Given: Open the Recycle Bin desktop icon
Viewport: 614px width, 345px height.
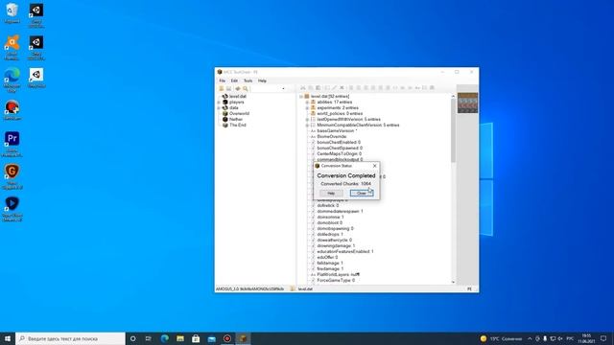Looking at the screenshot, I should (12, 12).
